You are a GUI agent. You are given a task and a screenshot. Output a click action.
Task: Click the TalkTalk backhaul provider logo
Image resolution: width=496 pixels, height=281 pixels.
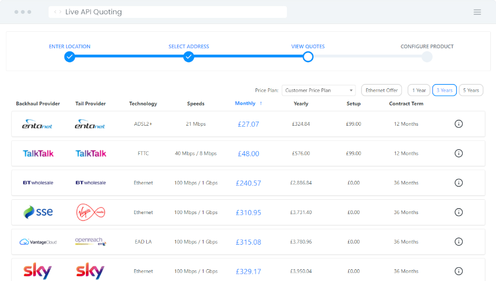[38, 153]
